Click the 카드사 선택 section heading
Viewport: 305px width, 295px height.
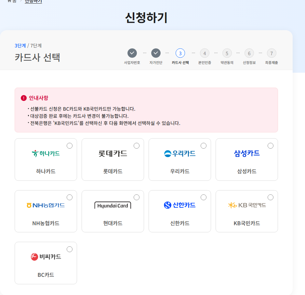[x=37, y=57]
